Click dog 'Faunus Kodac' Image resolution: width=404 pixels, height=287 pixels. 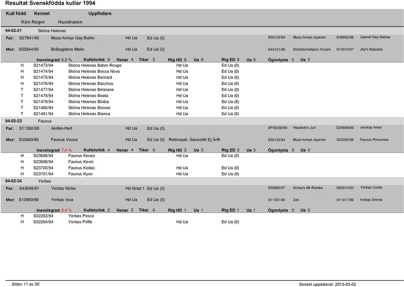[82, 168]
